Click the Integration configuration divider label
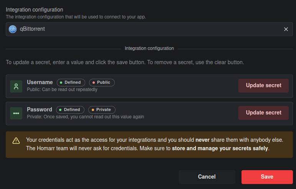The width and height of the screenshot is (296, 189). point(149,49)
